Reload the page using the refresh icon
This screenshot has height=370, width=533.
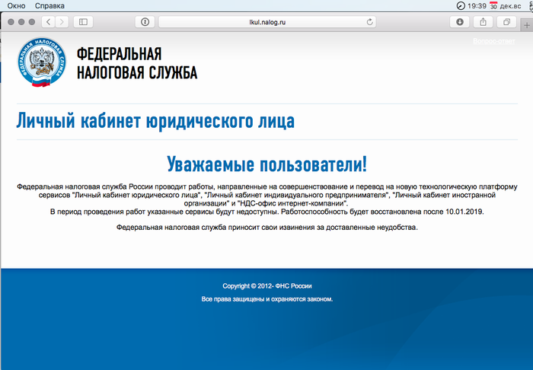(371, 22)
